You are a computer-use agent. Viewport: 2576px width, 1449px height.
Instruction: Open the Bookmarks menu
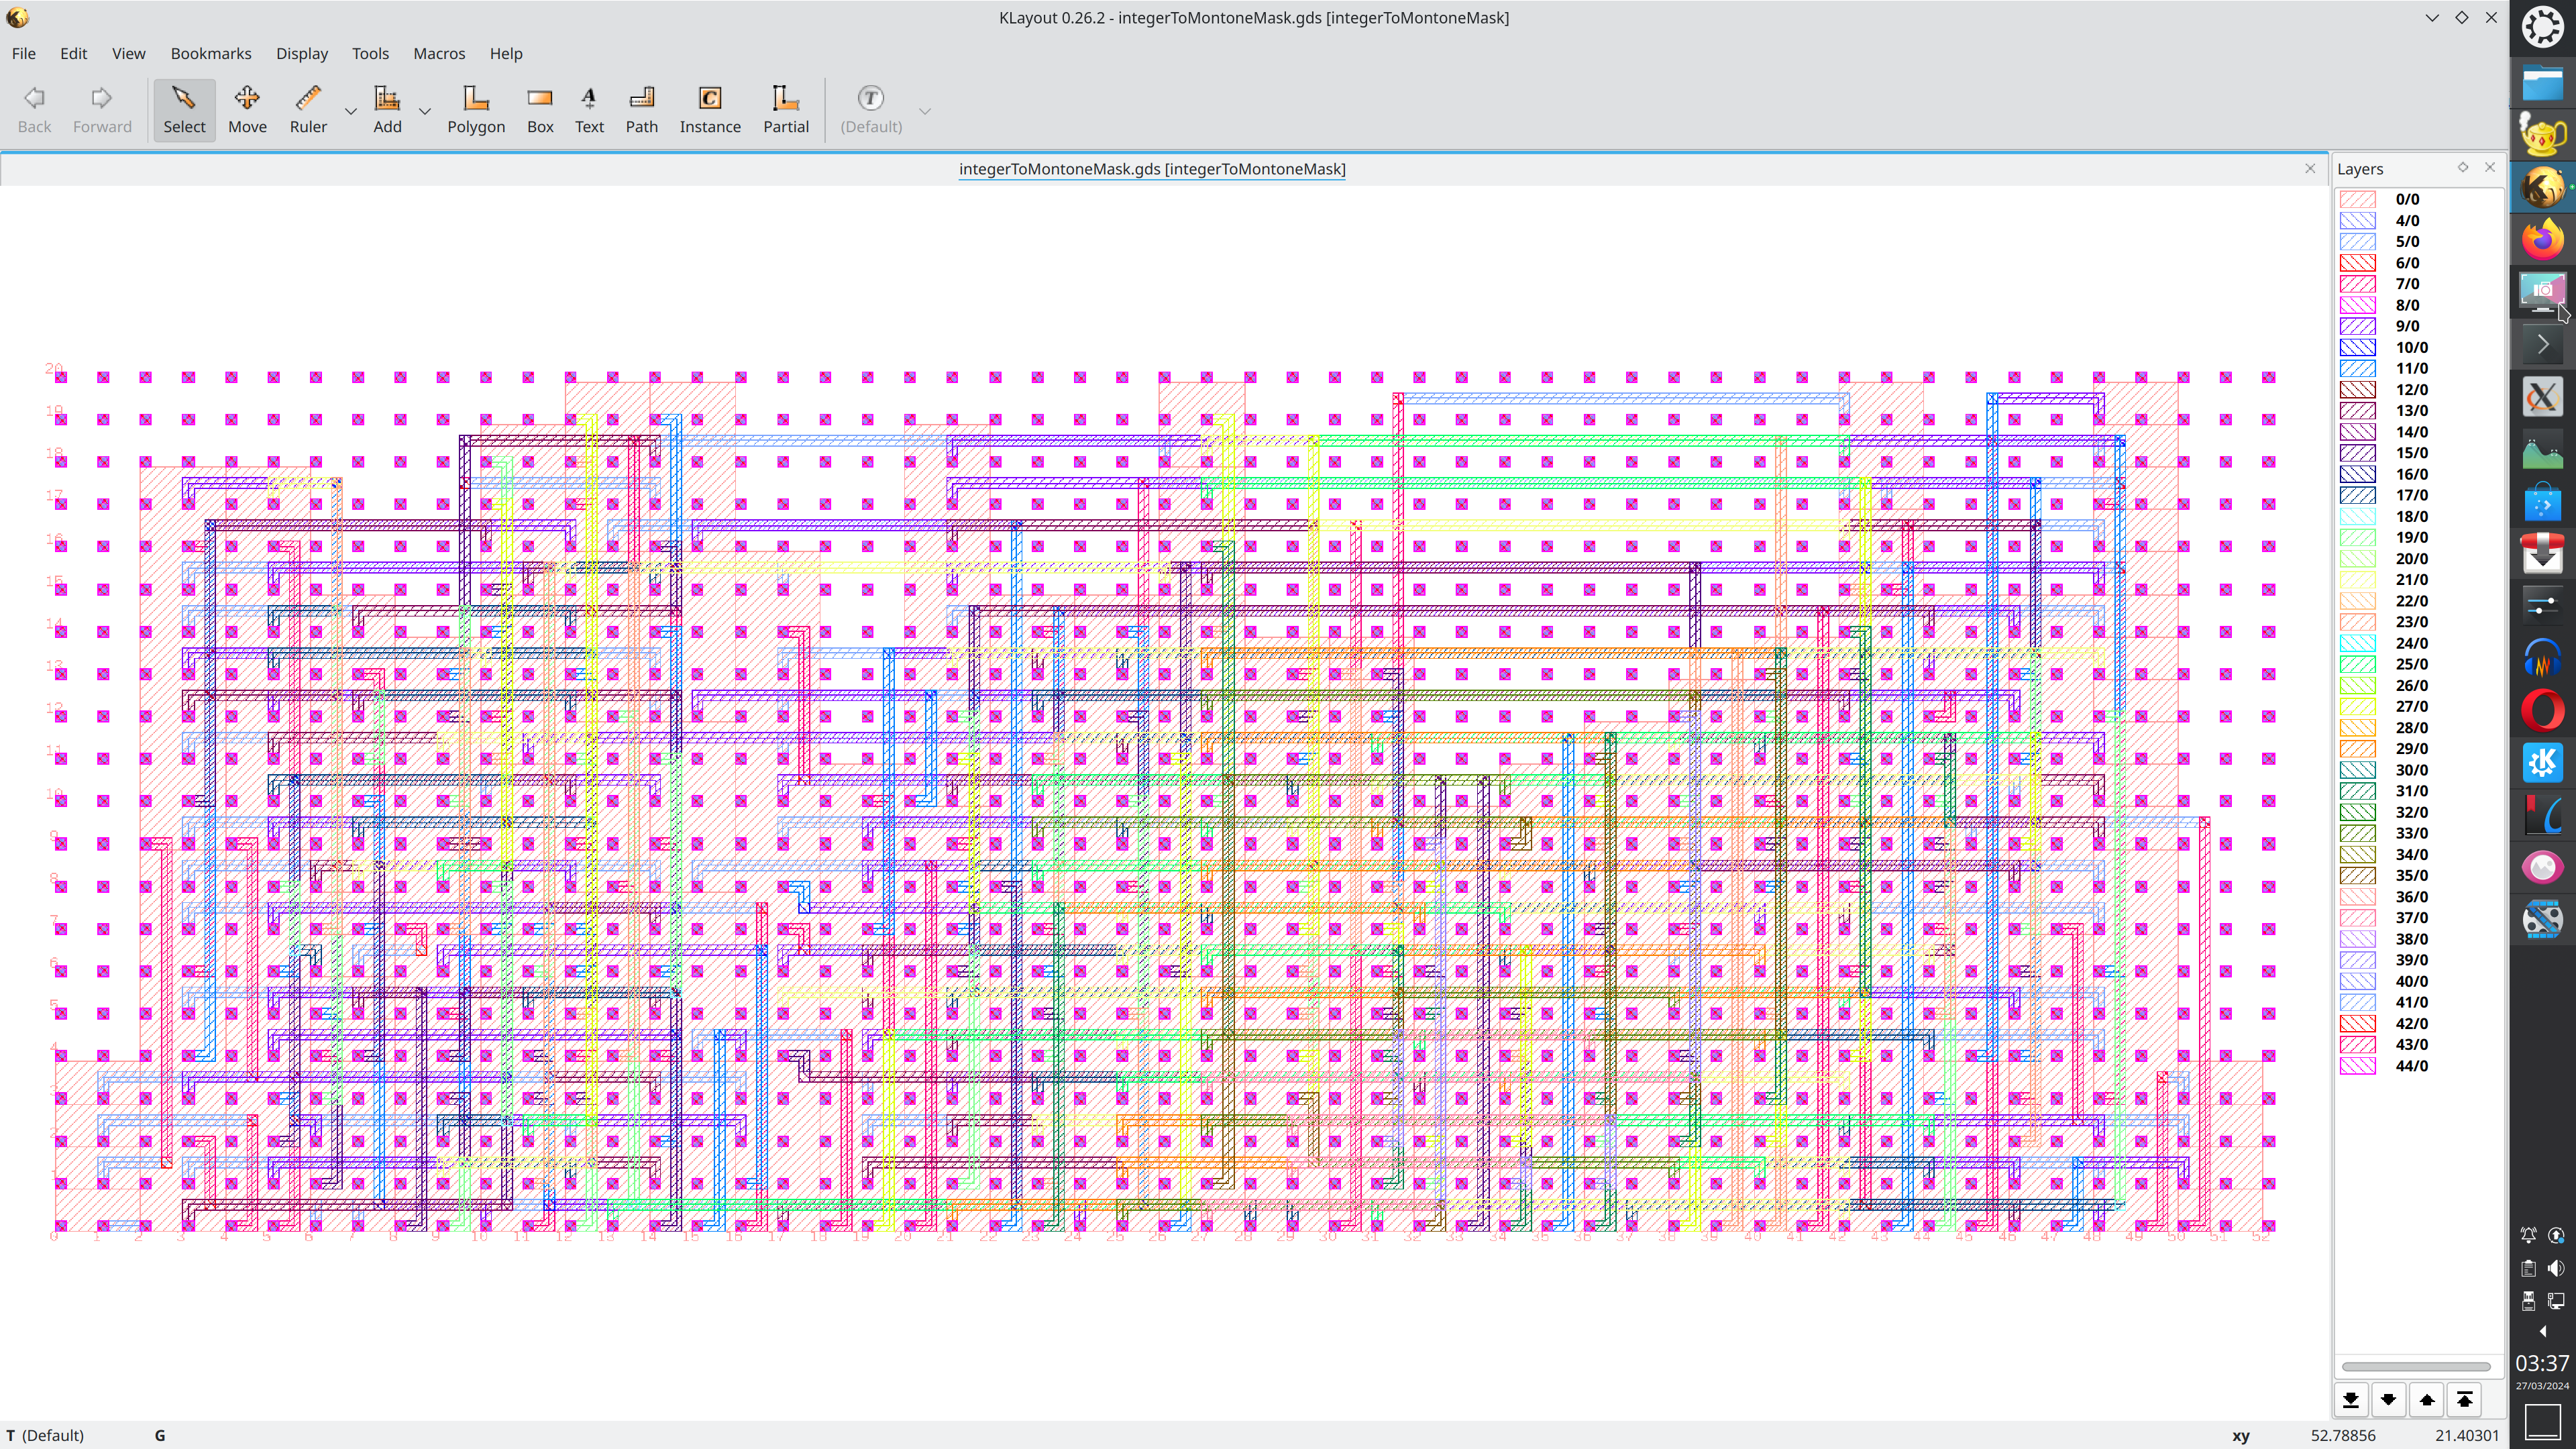[x=211, y=53]
